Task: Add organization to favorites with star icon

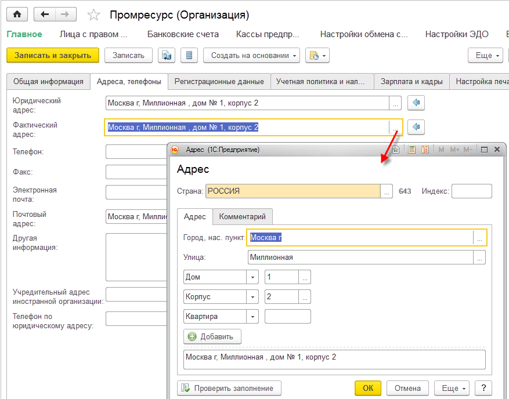Action: pos(93,15)
